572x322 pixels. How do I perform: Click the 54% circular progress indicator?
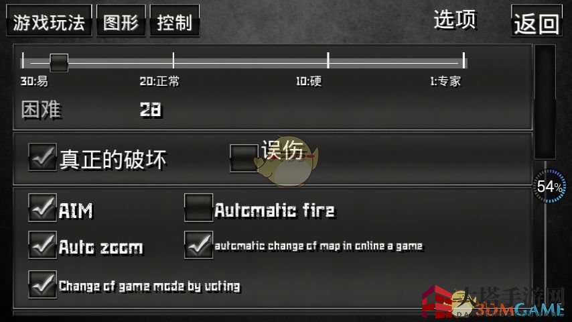[550, 186]
